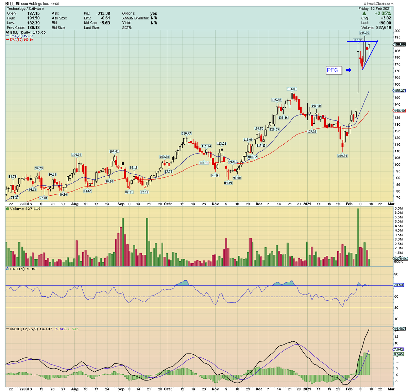The height and width of the screenshot is (392, 408).
Task: Select the High value 191.50
Action: pos(34,18)
